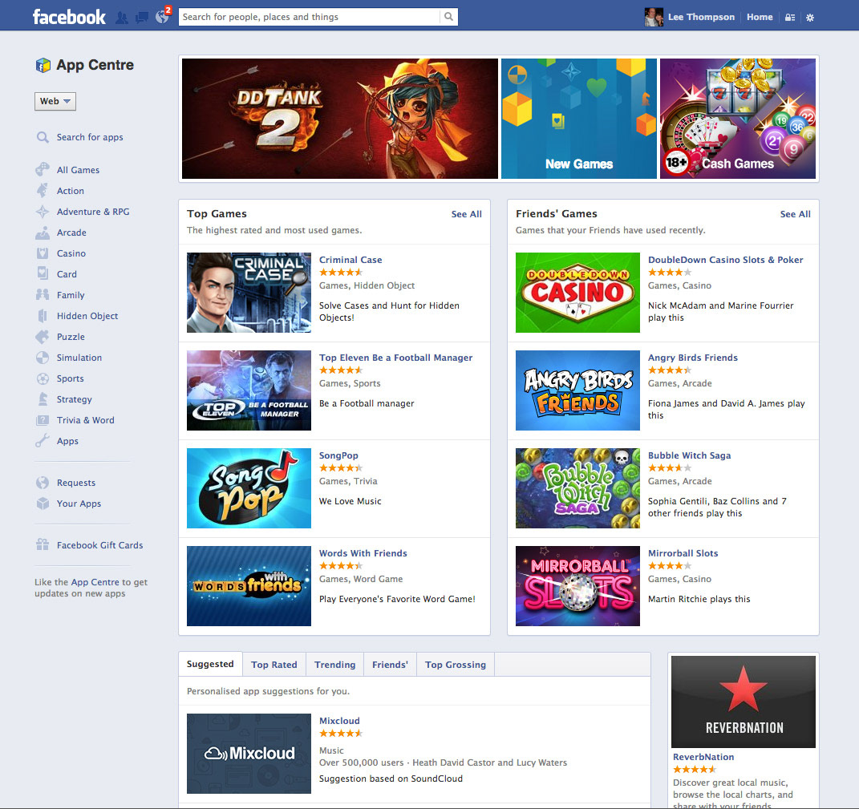Open the SongPop title link
Screen dimensions: 859x809
[338, 455]
